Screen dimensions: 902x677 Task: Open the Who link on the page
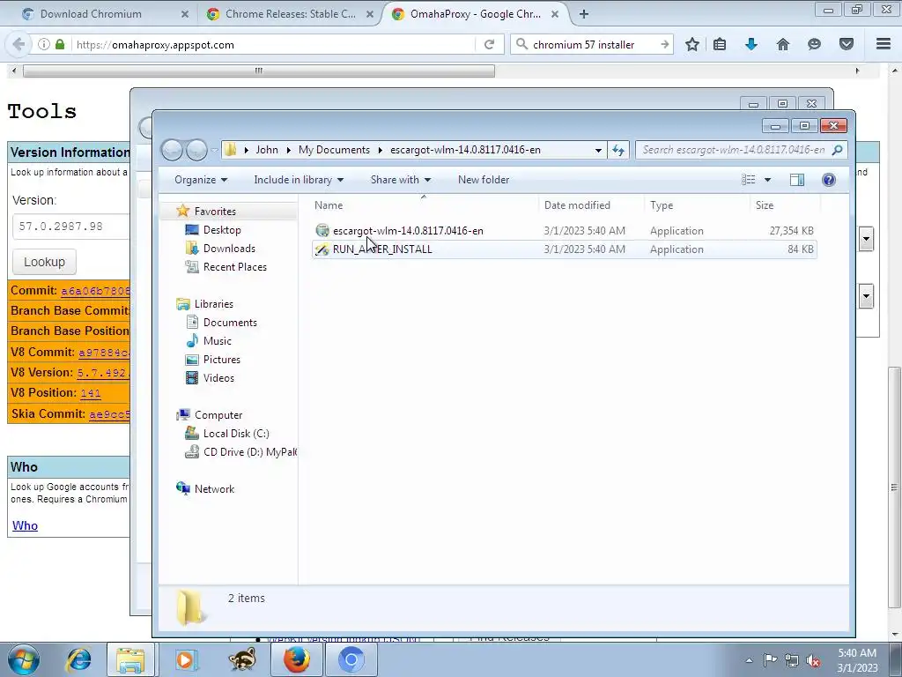point(25,525)
